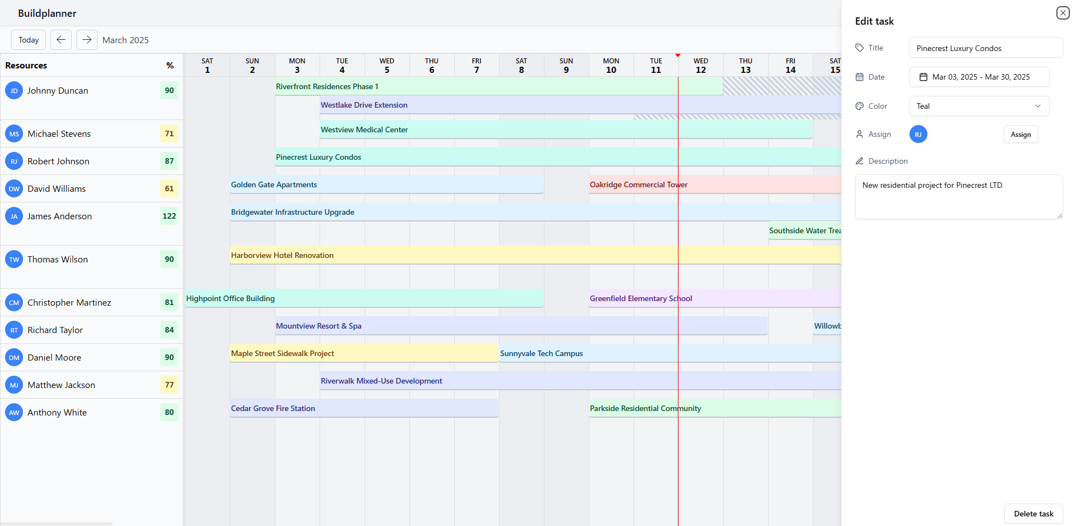Edit the task Title field
Viewport: 1076px width, 526px height.
(x=985, y=48)
